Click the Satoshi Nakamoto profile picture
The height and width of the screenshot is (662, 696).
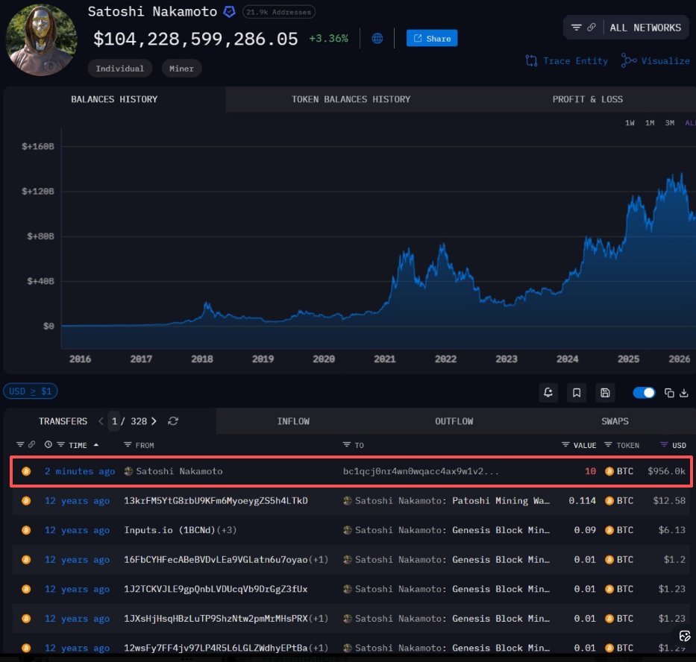(41, 40)
